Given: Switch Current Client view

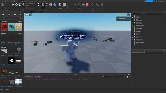Looking at the screenshot, I should click(x=79, y=6).
